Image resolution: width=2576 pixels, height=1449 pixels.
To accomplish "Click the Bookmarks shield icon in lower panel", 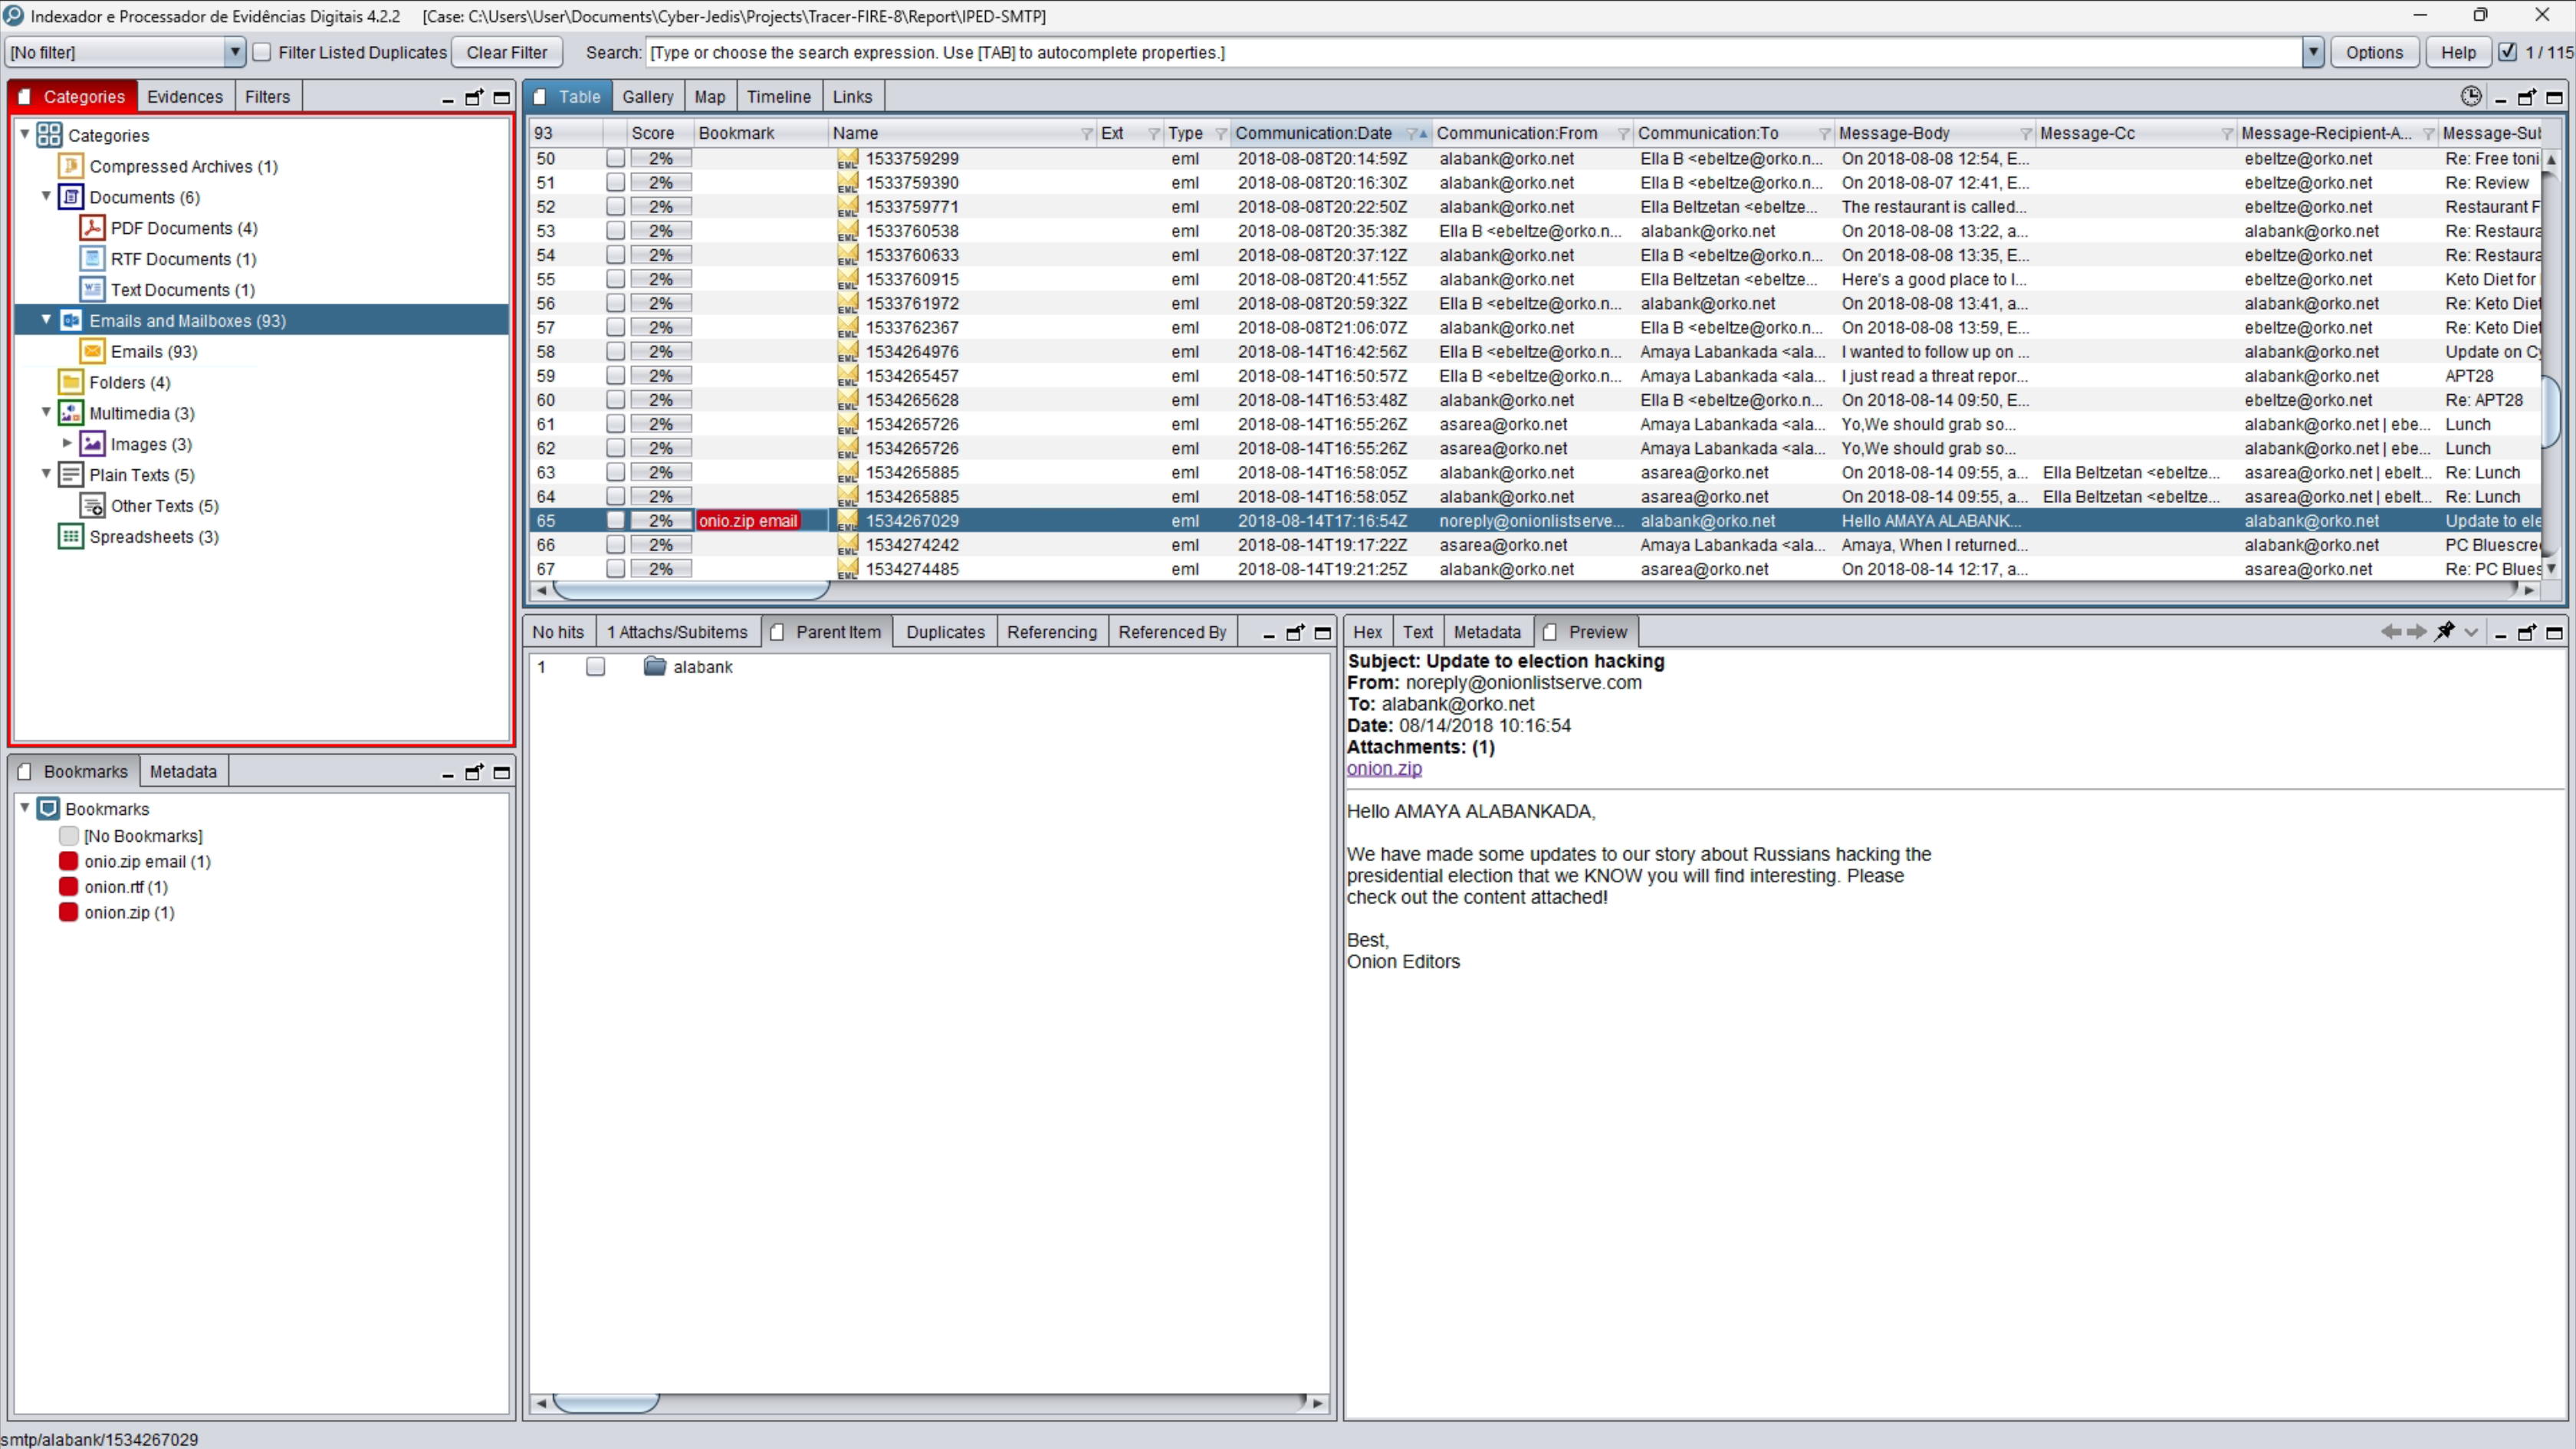I will 48,808.
